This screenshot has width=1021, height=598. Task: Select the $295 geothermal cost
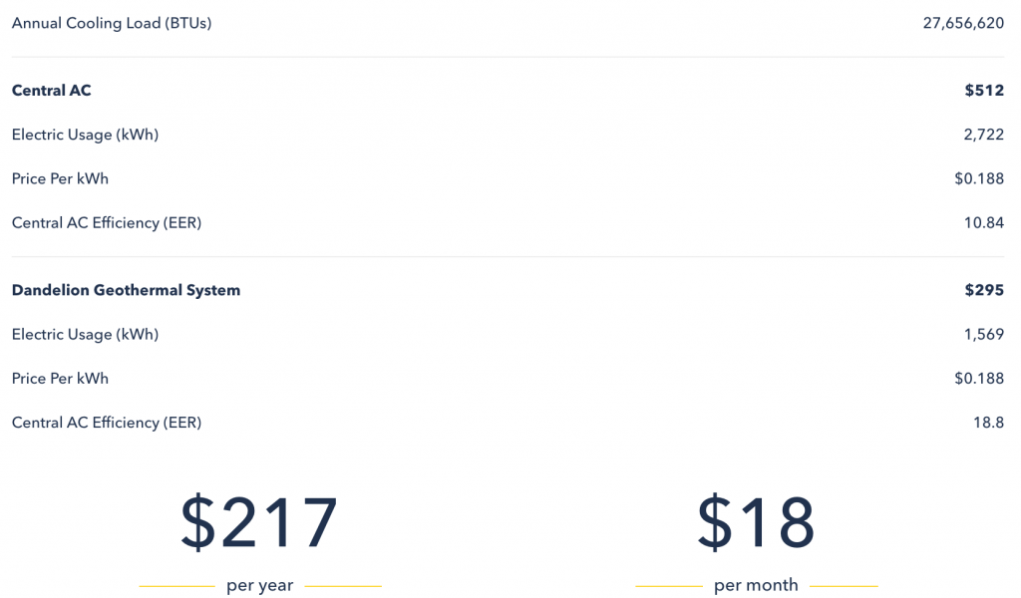tap(984, 290)
